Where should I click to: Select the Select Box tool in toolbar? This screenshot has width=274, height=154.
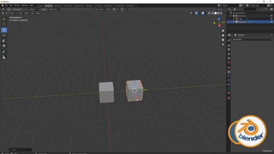point(4,19)
